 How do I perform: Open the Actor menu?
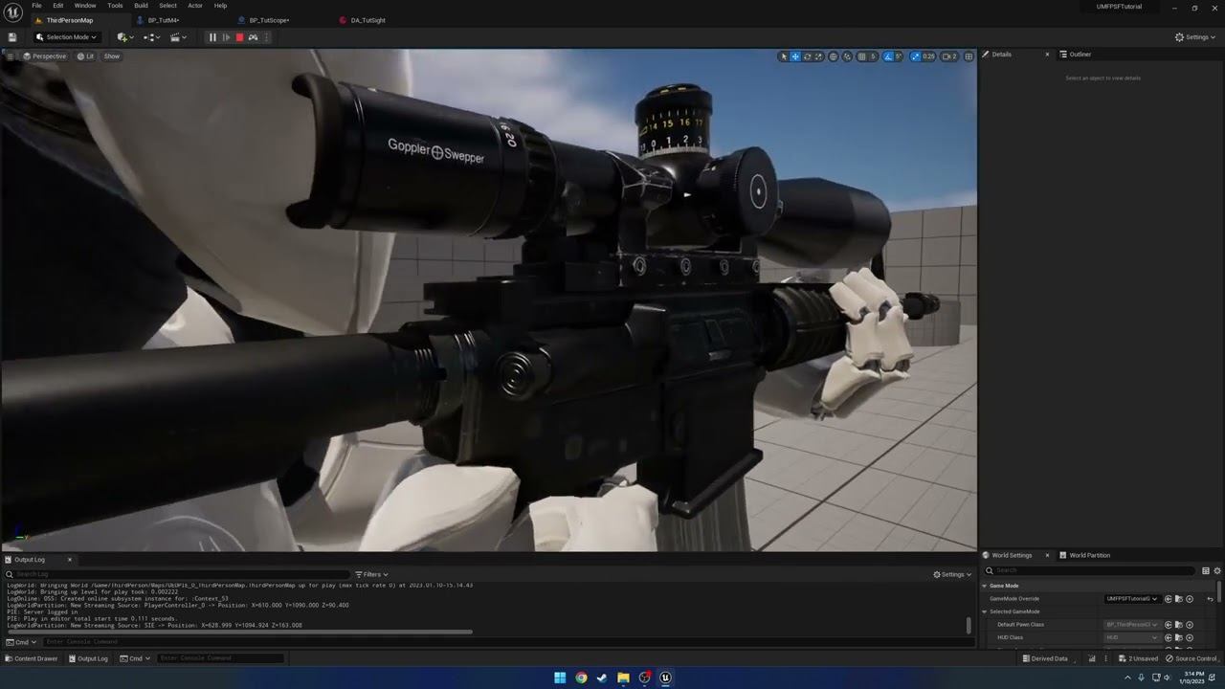click(x=195, y=6)
